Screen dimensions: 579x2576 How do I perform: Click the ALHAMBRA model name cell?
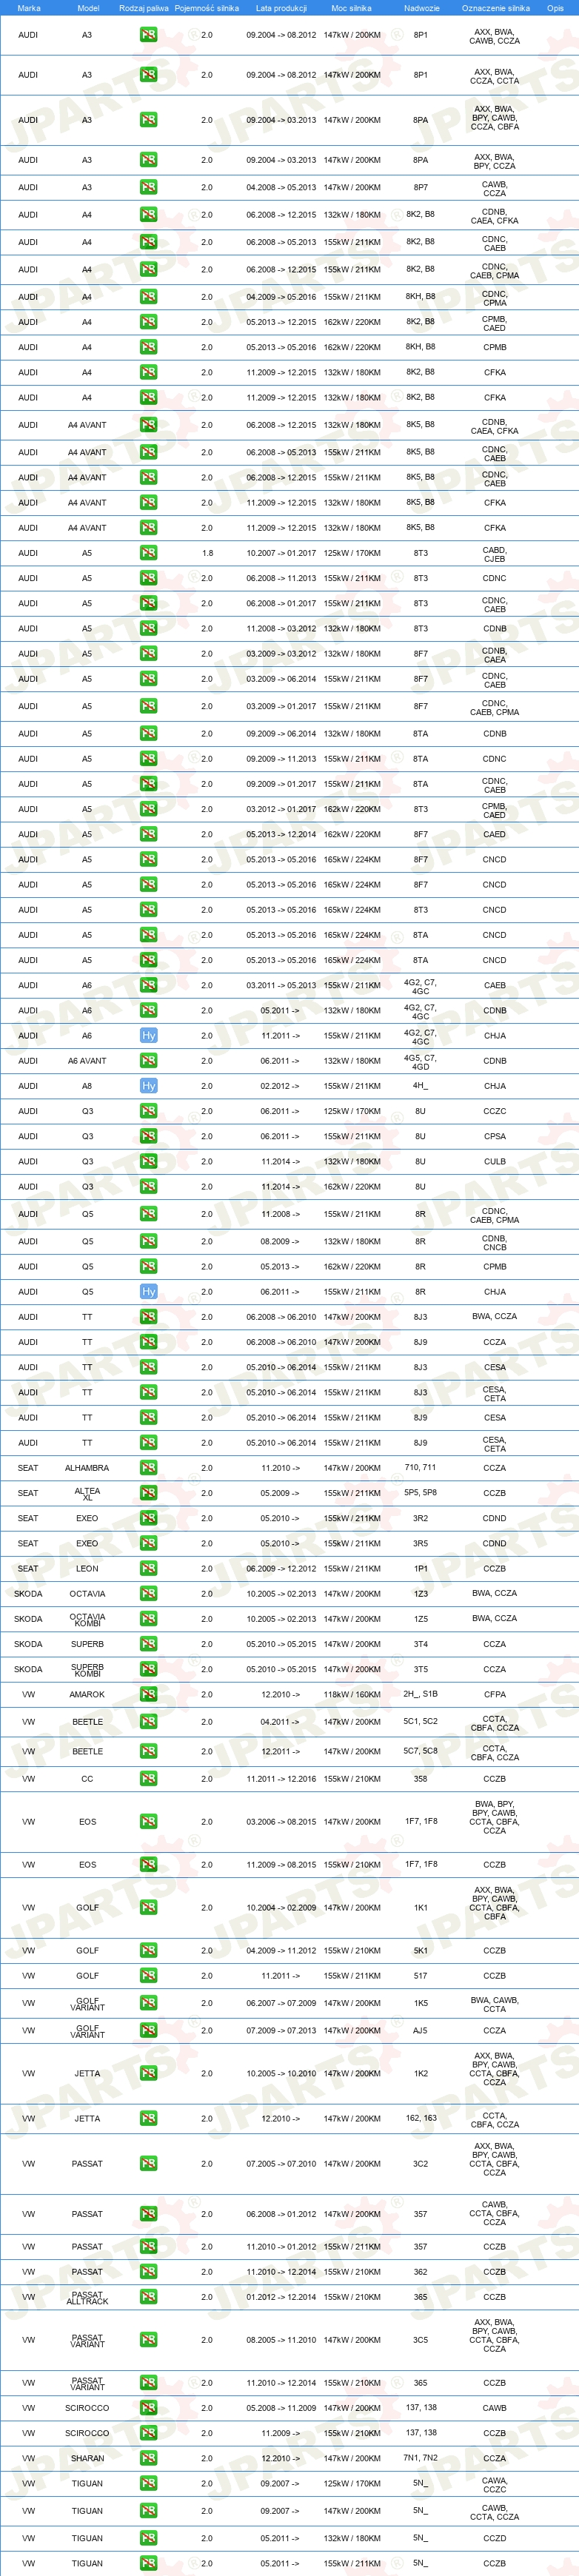87,1468
